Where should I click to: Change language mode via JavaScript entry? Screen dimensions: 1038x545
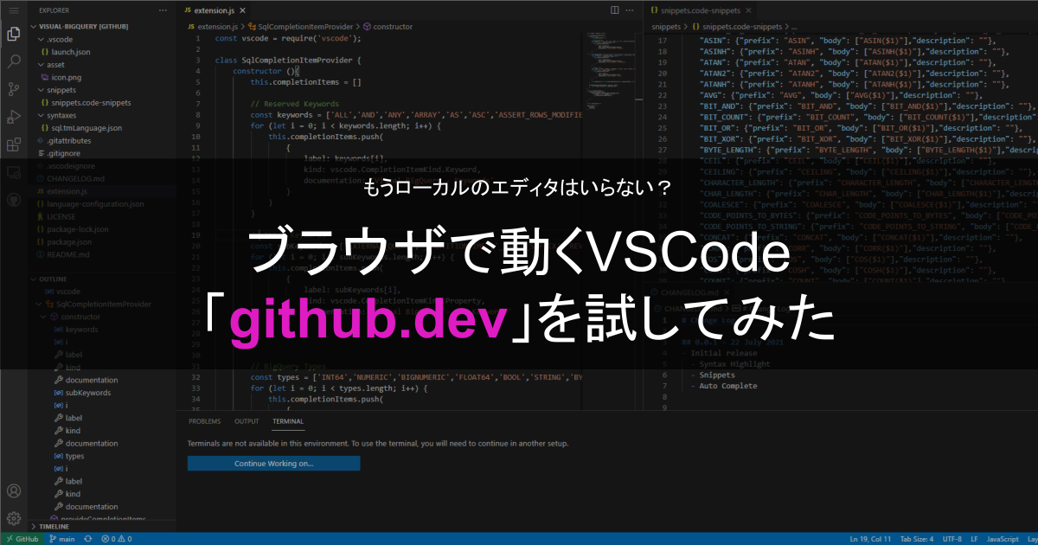[x=1003, y=539]
